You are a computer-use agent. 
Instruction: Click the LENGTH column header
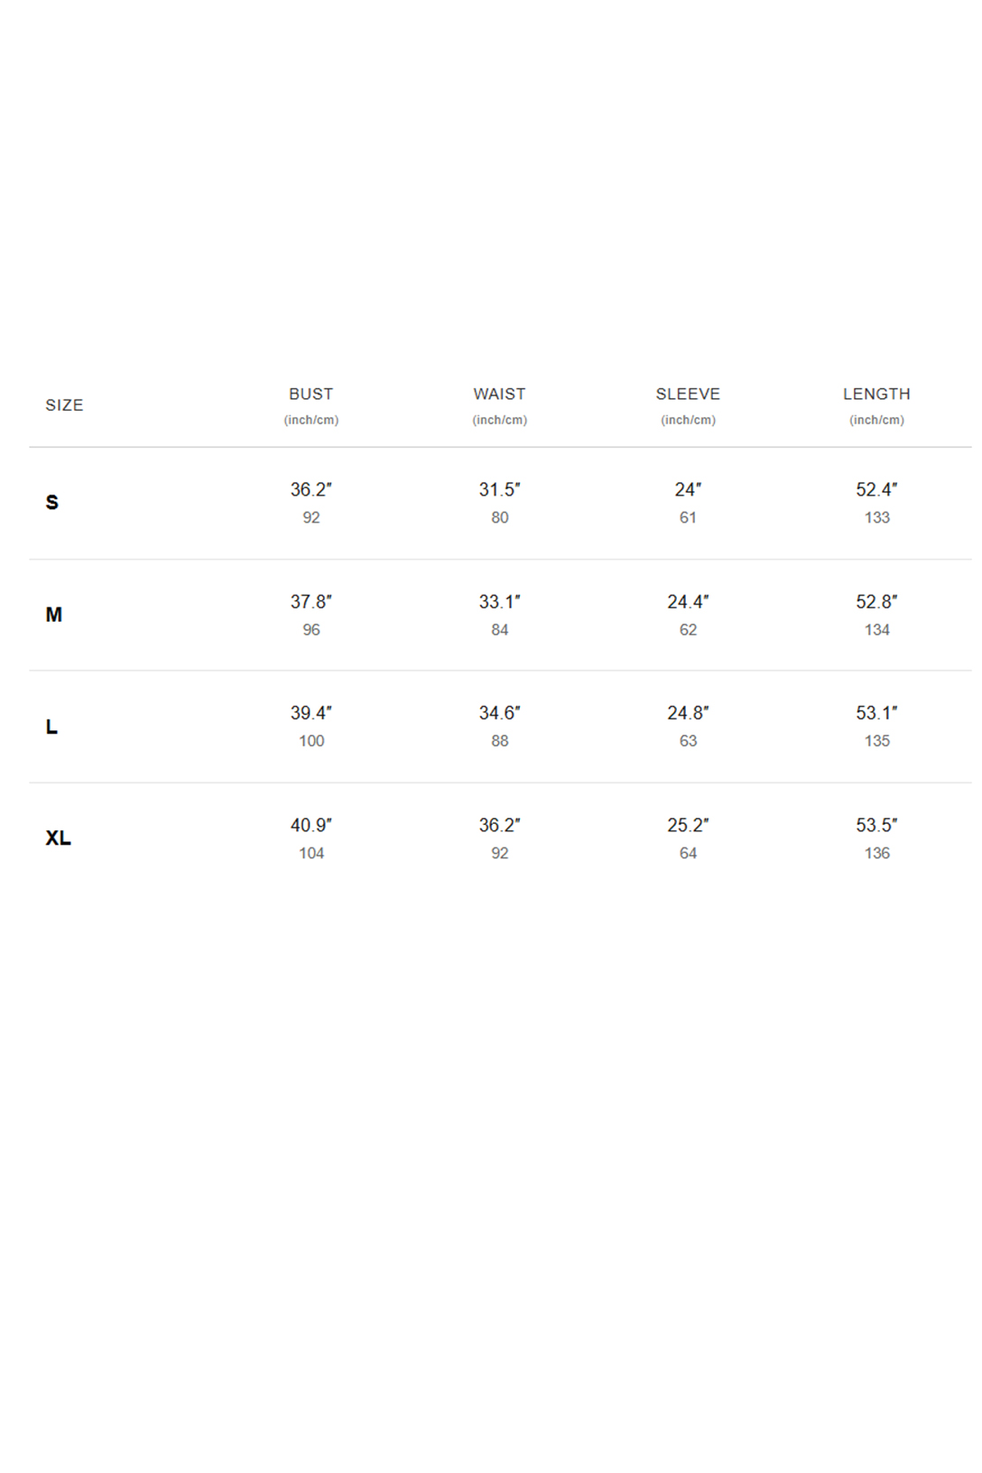coord(876,394)
